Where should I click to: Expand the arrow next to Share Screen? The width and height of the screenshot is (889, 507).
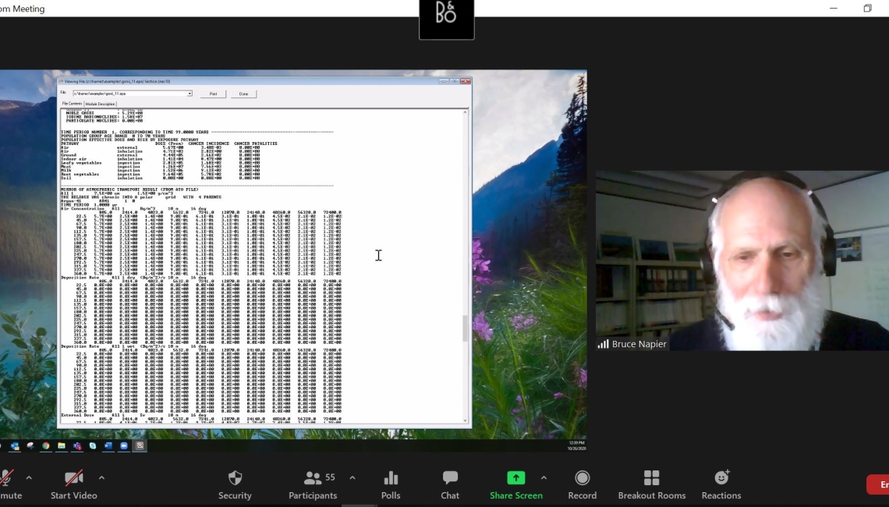click(544, 477)
